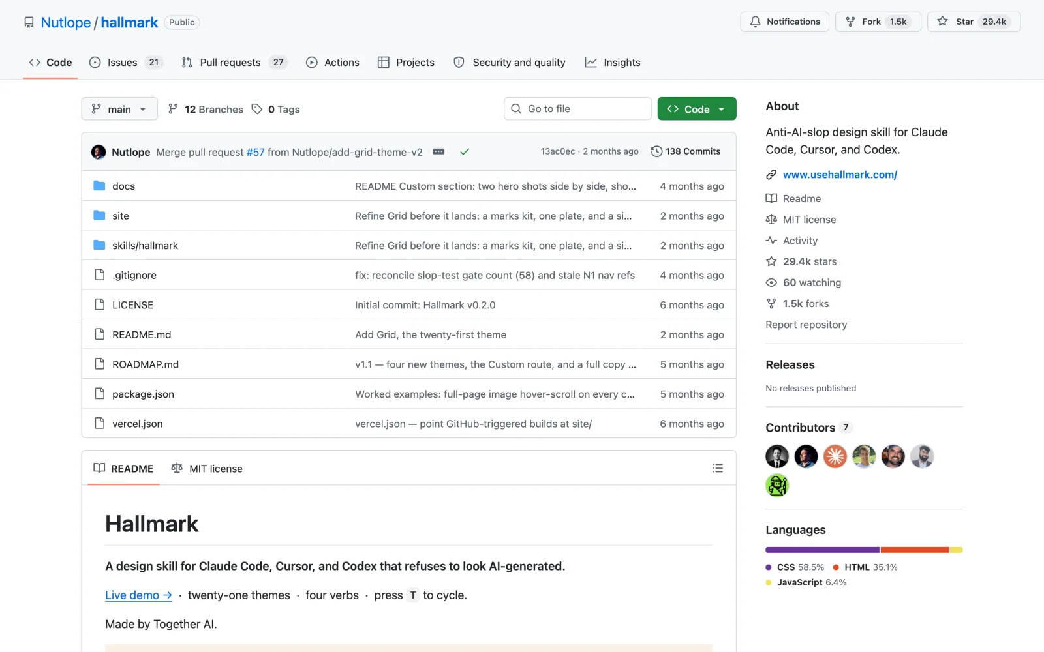Screen dimensions: 1044x652
Task: Open the ROADMAP.md file
Action: (x=146, y=364)
